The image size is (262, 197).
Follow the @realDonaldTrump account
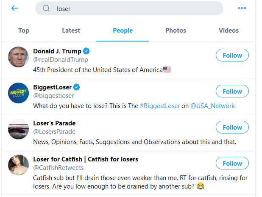tap(232, 55)
